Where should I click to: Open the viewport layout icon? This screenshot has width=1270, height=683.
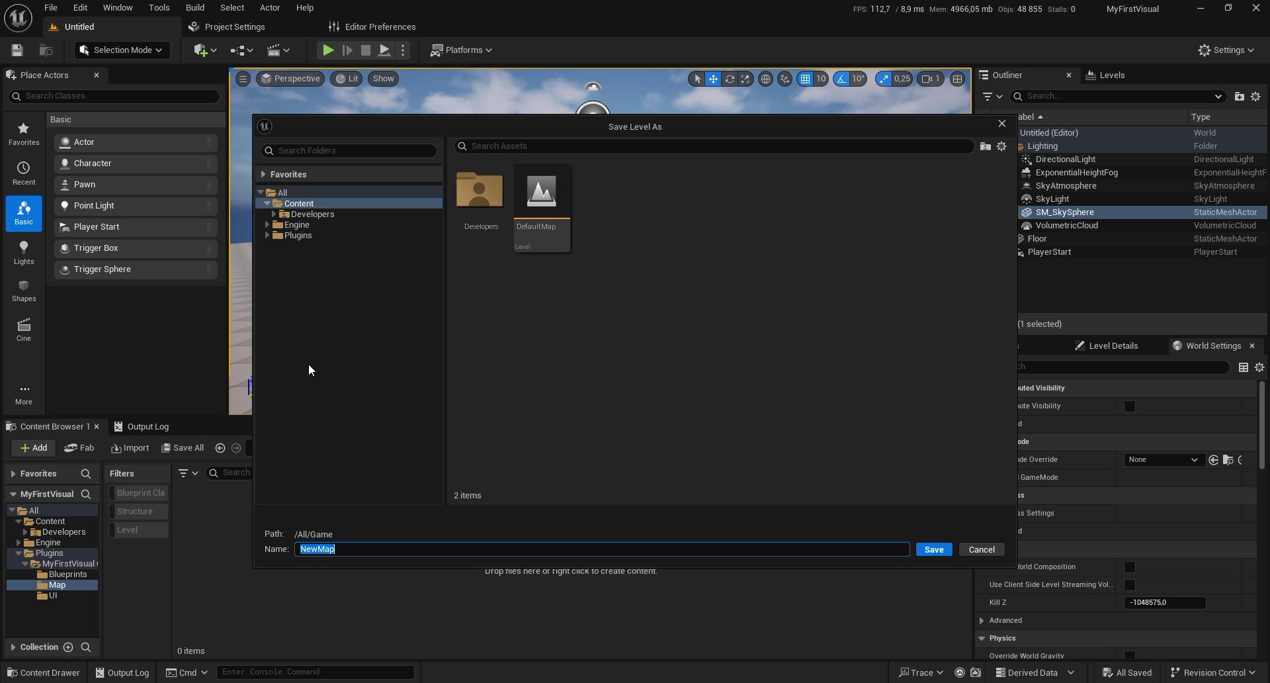(957, 79)
